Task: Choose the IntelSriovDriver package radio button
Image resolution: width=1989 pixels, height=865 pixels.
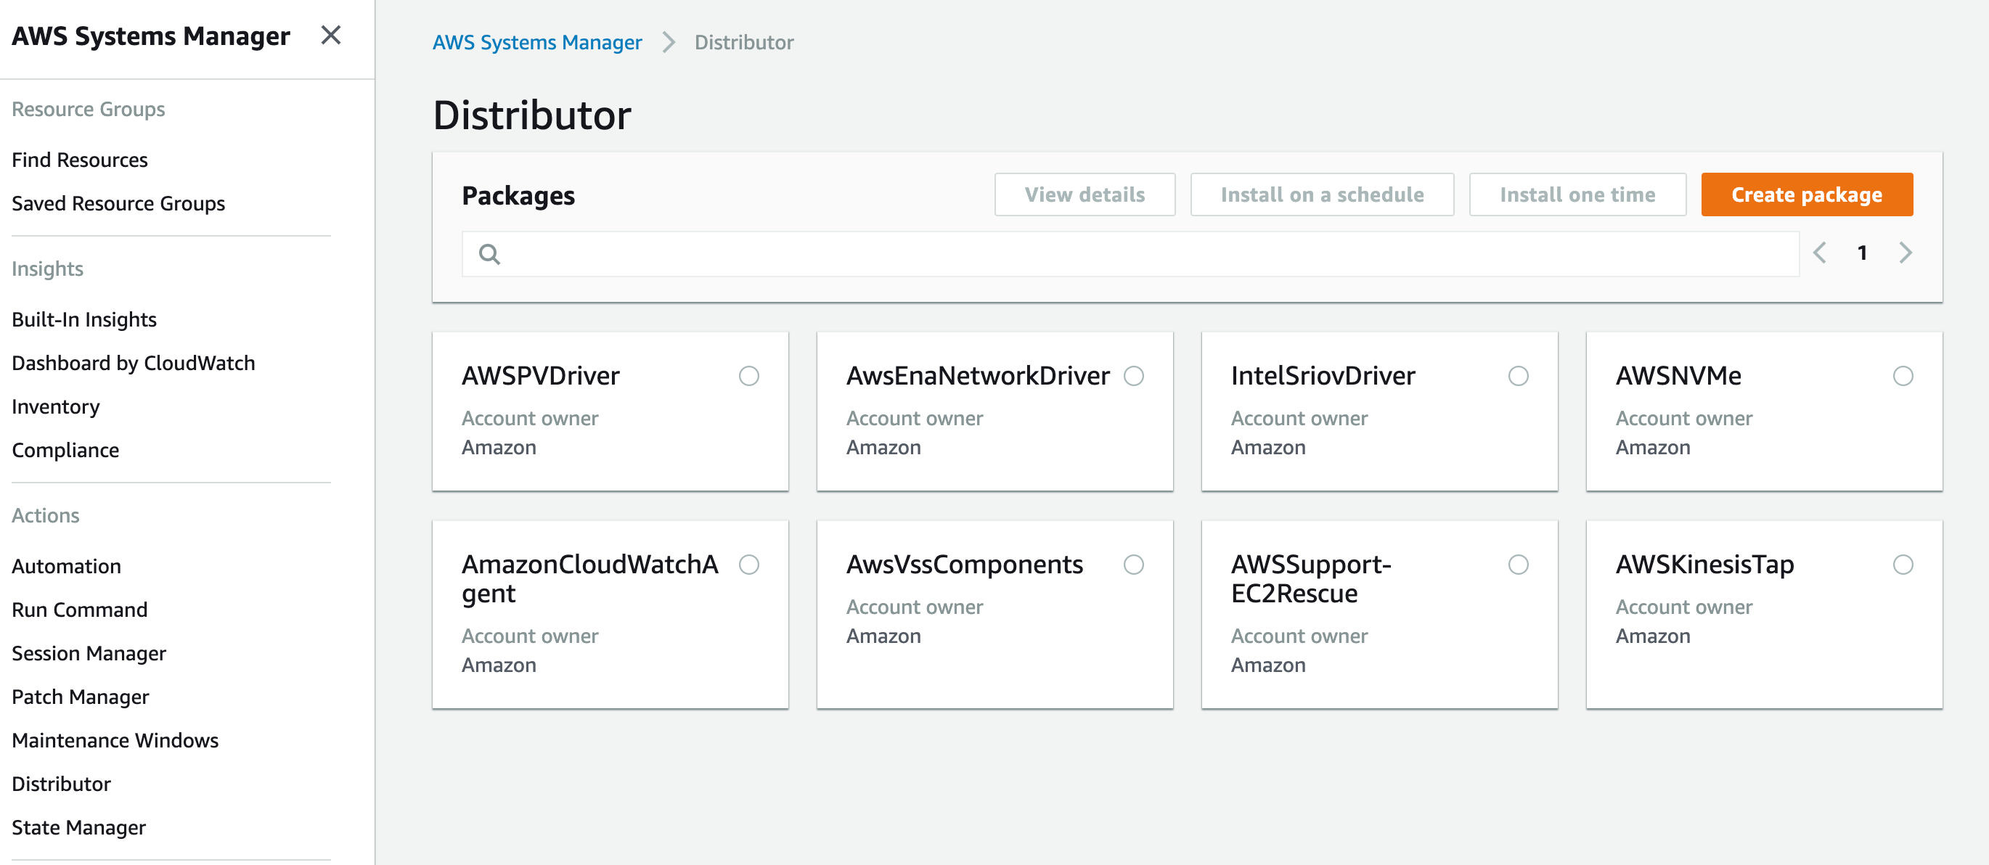Action: [1517, 376]
